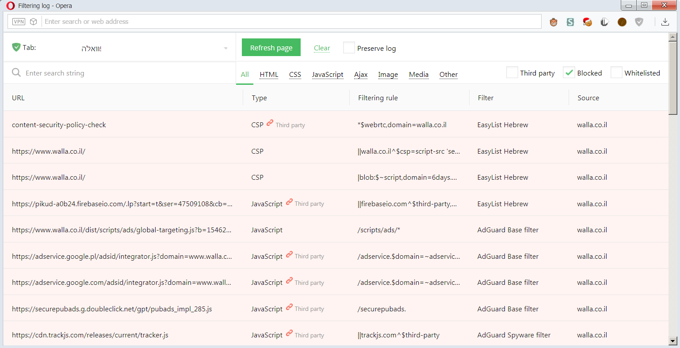The width and height of the screenshot is (680, 348).
Task: Select the global-targeting.js URL row
Action: [122, 230]
